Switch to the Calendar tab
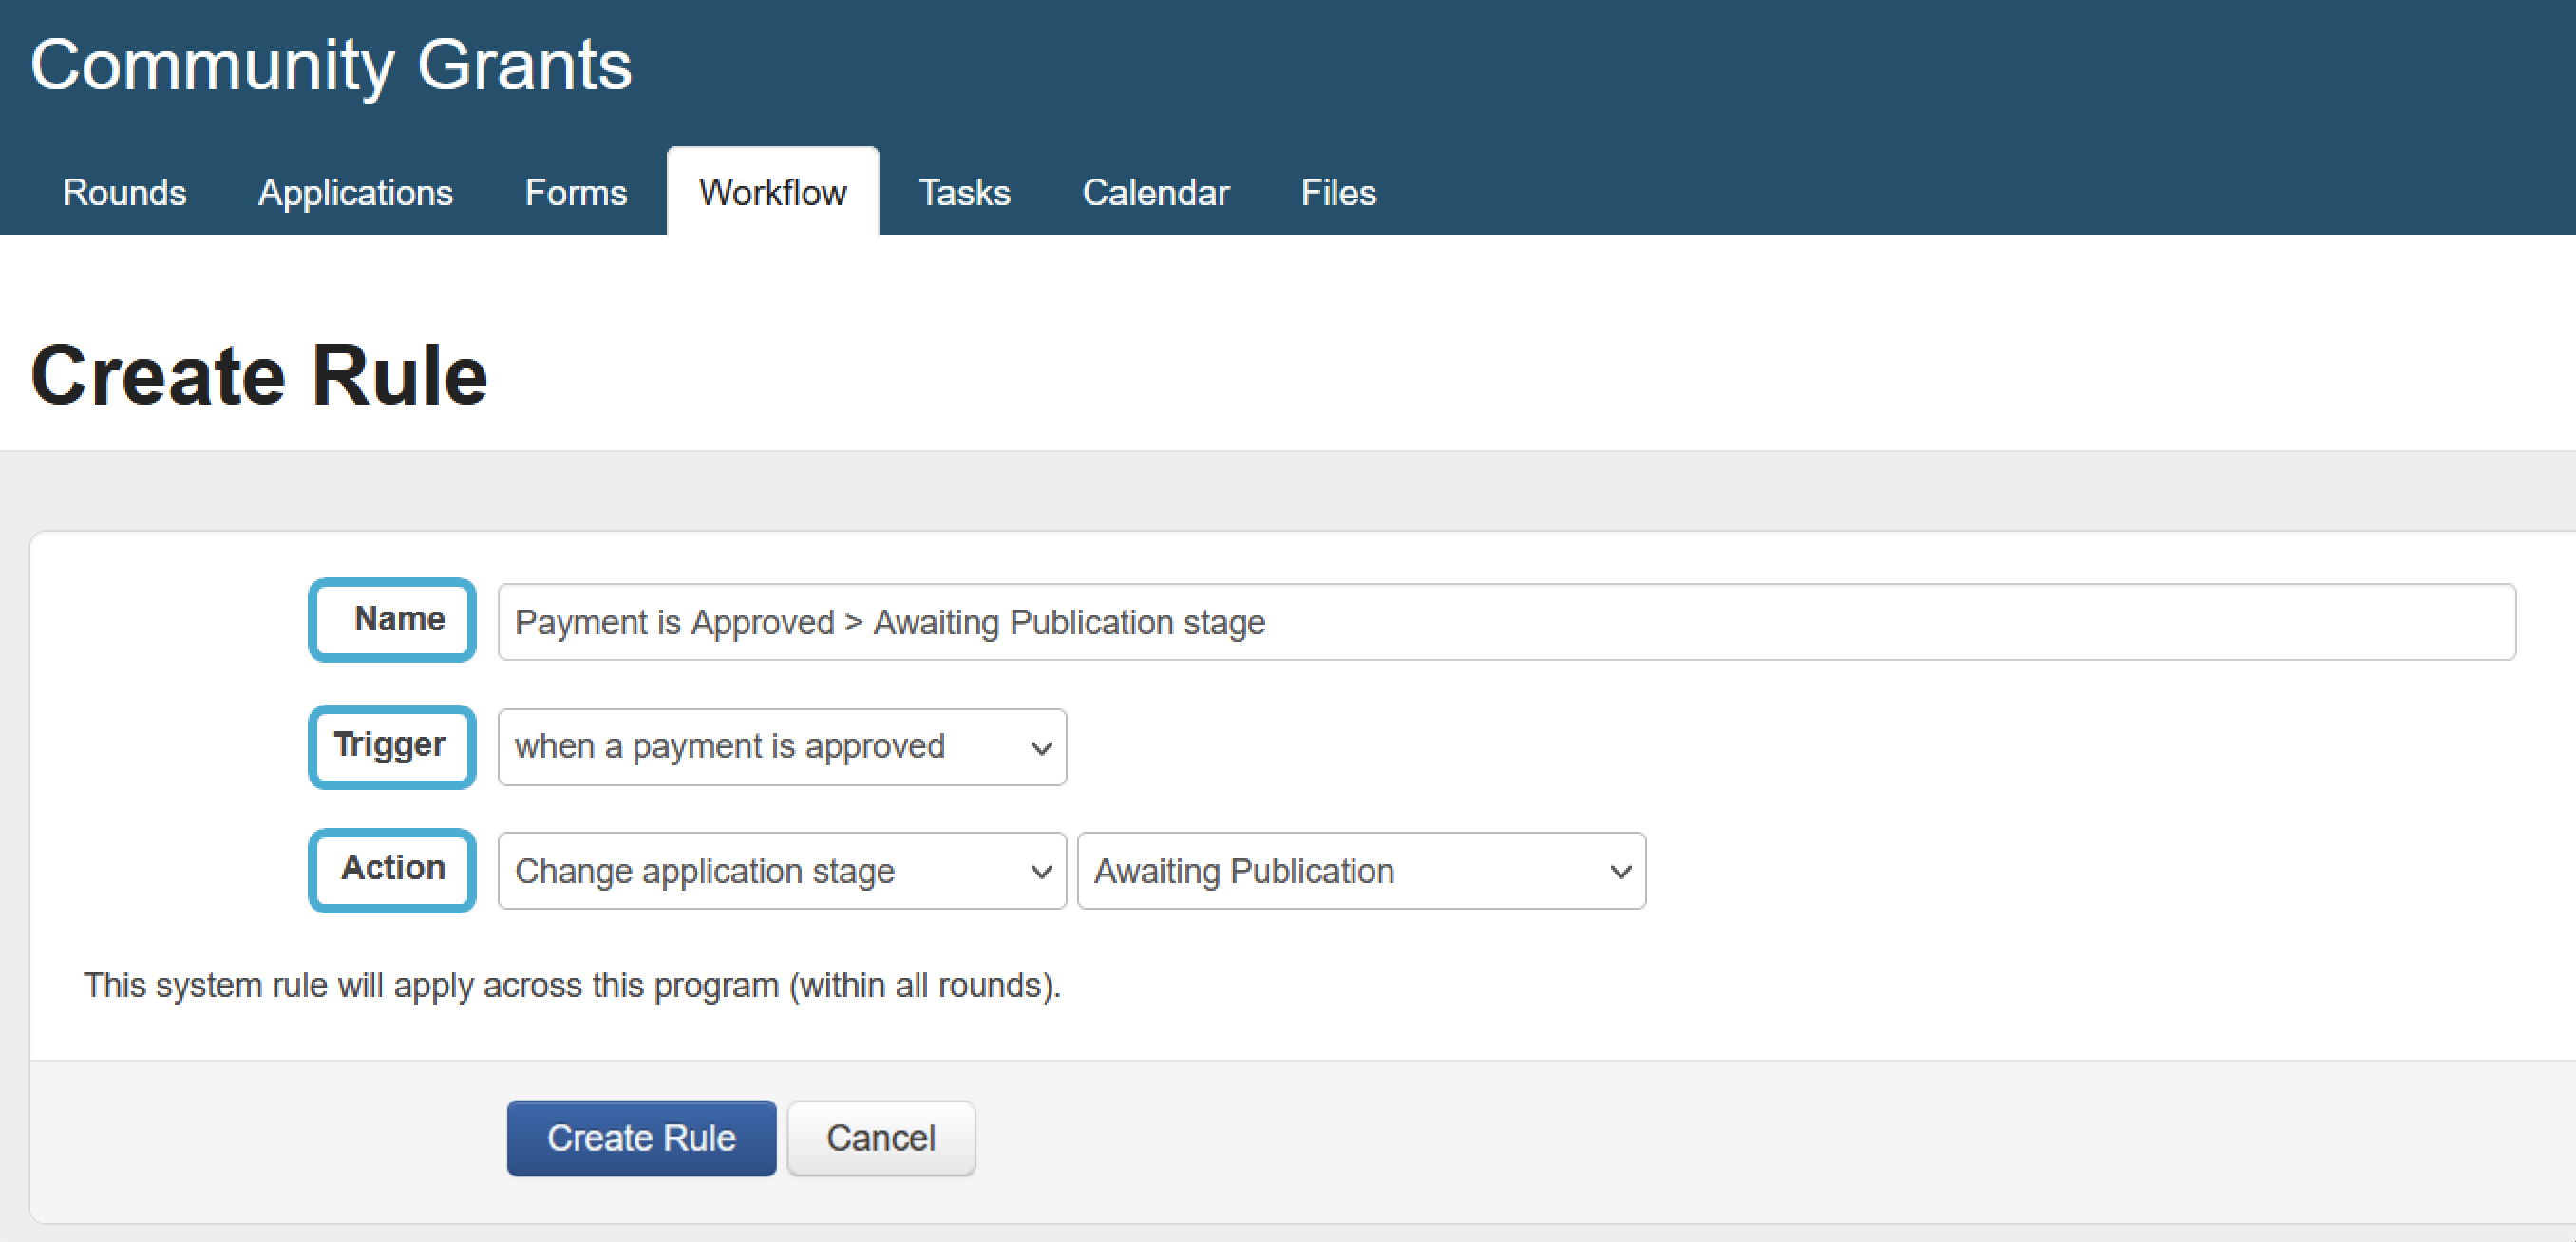The width and height of the screenshot is (2576, 1242). click(1155, 192)
